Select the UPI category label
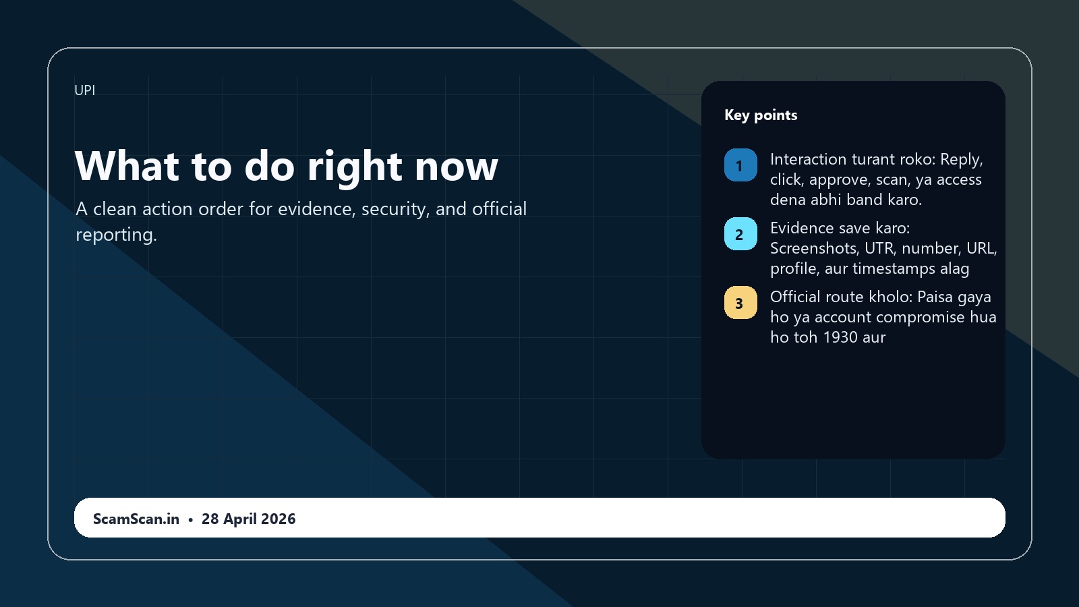Viewport: 1079px width, 607px height. tap(84, 90)
